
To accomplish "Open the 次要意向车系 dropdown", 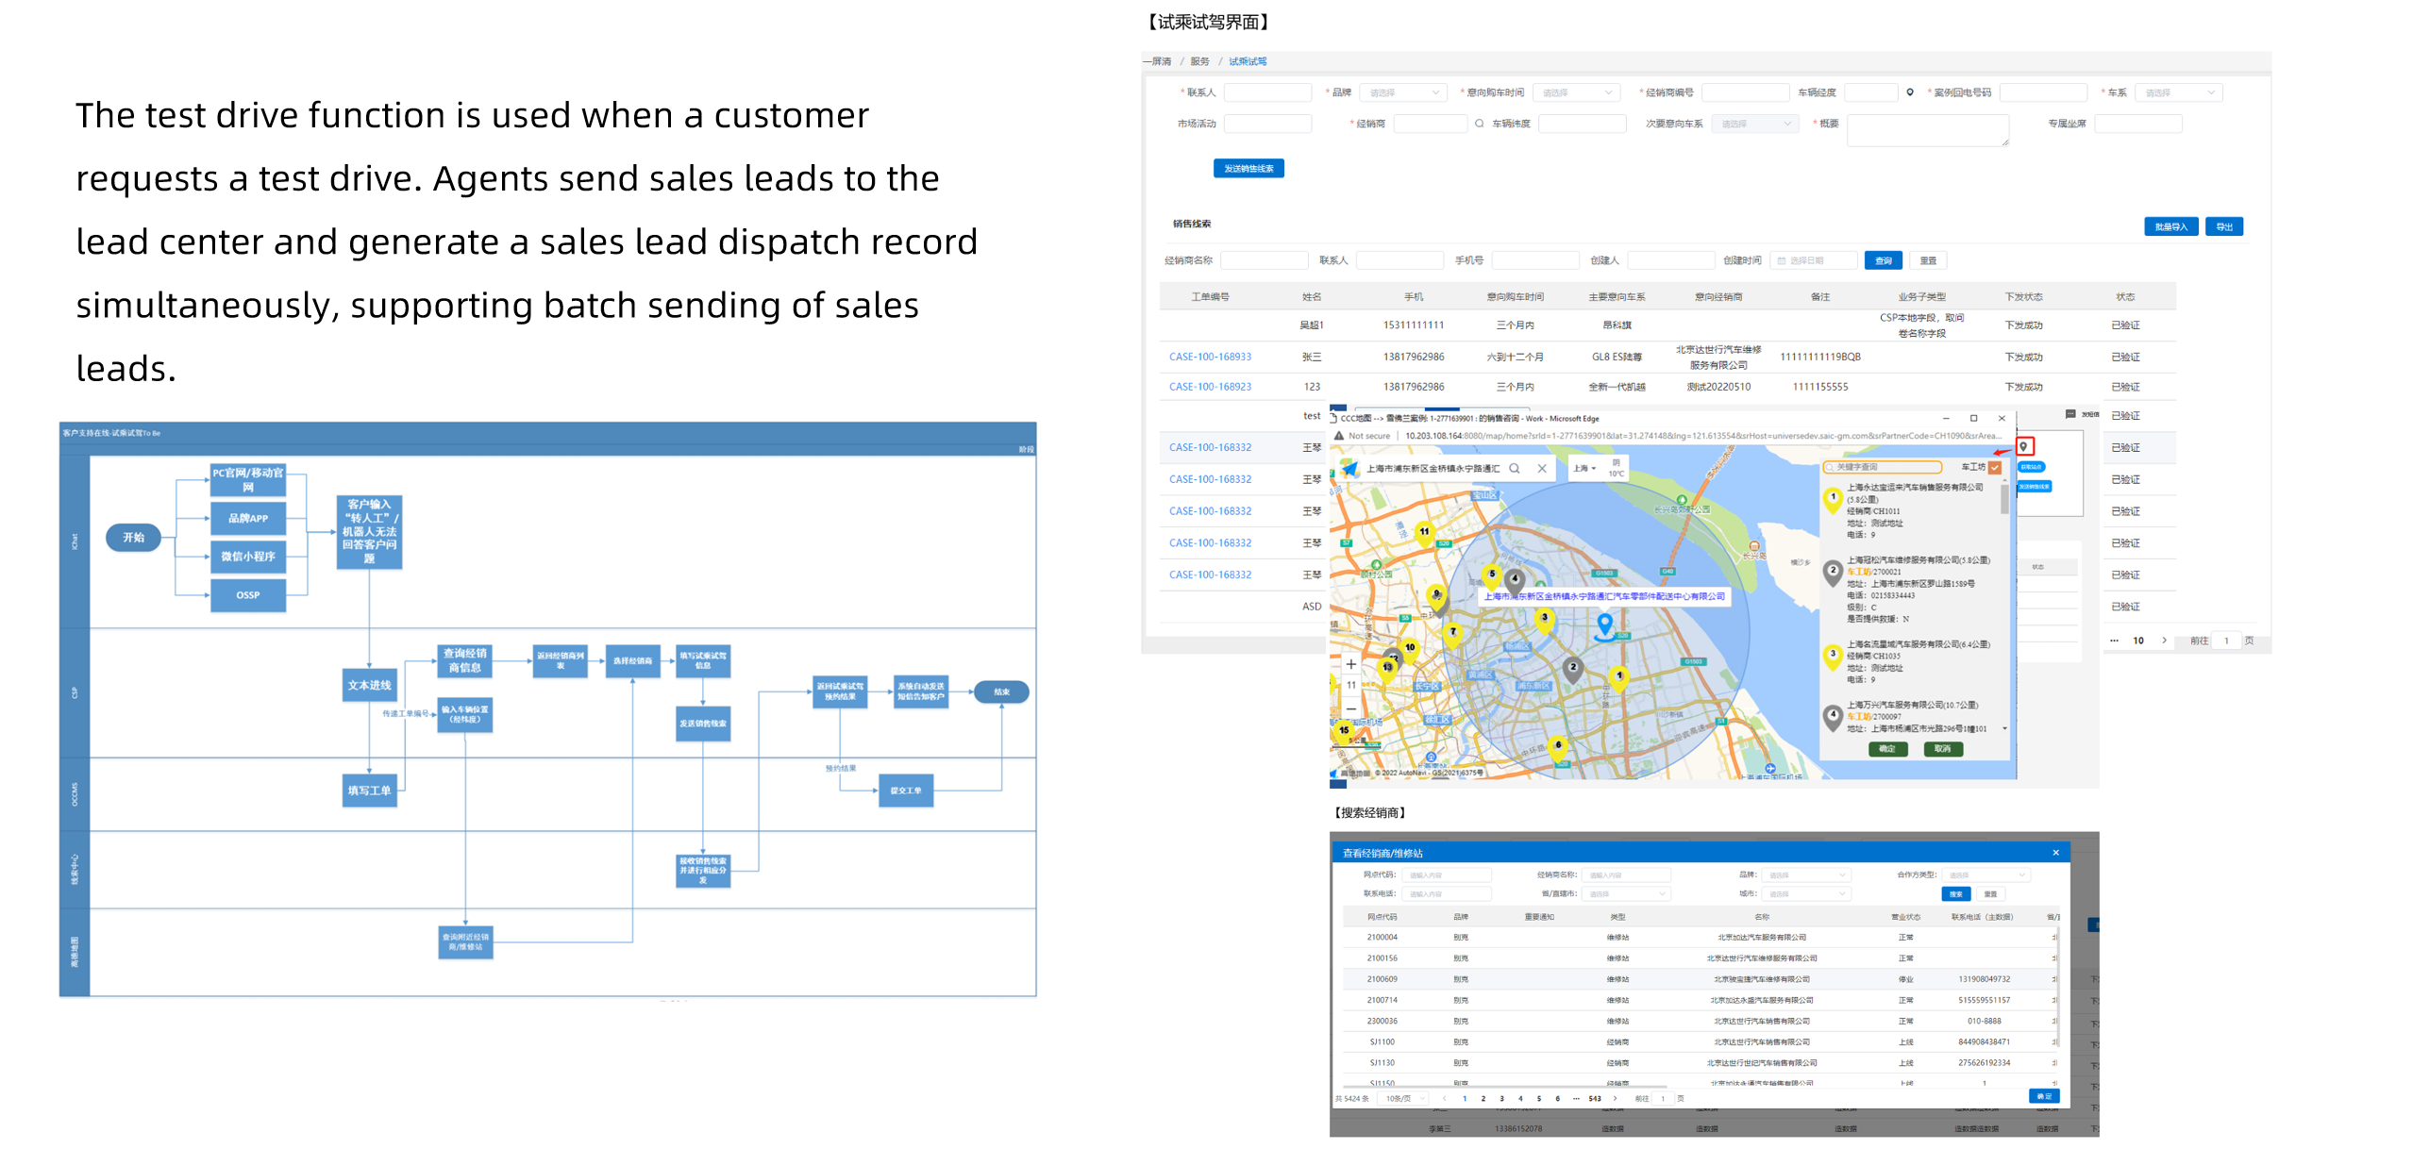I will [1754, 124].
